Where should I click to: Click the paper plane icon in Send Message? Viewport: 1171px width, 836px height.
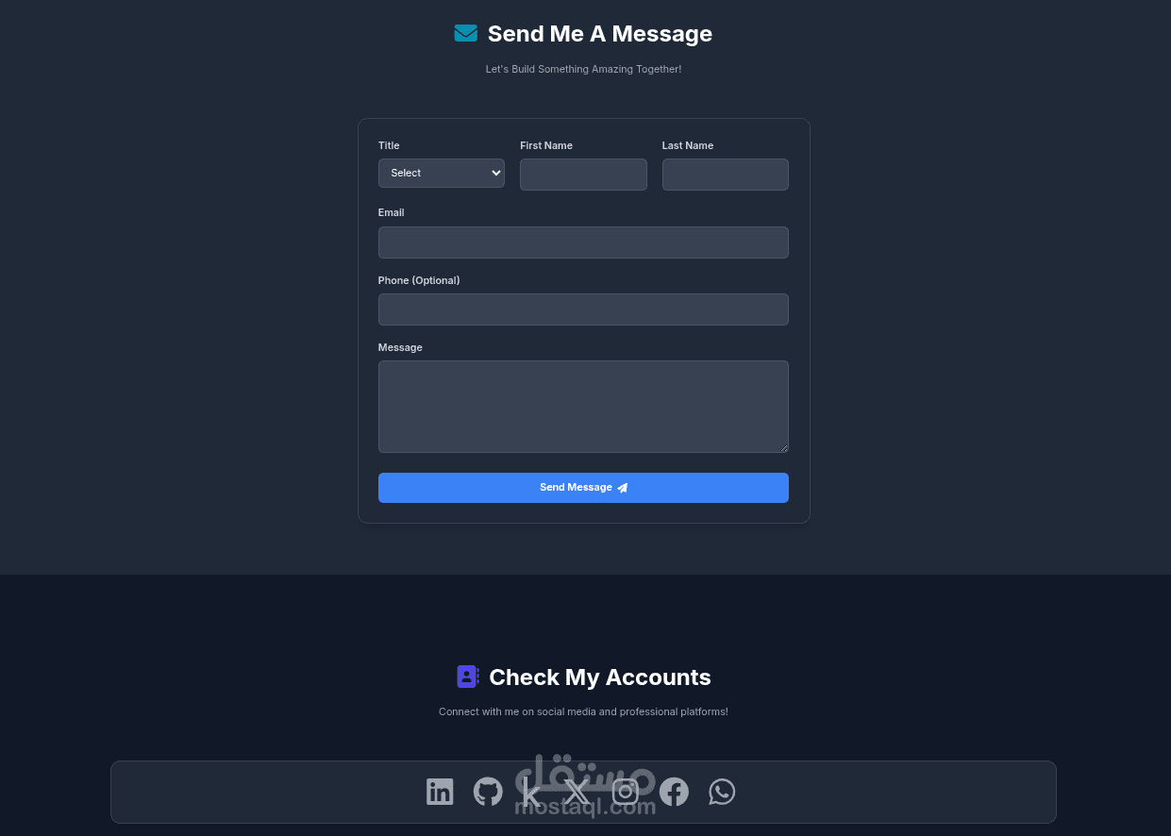622,488
